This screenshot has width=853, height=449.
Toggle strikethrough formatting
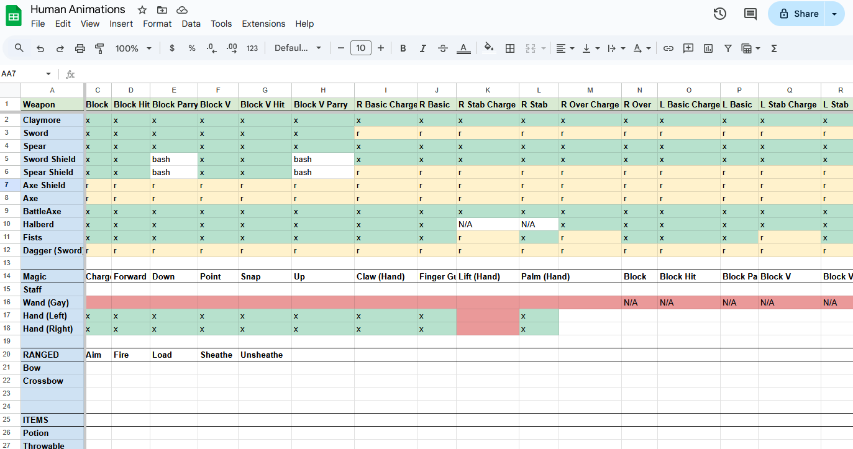tap(443, 48)
